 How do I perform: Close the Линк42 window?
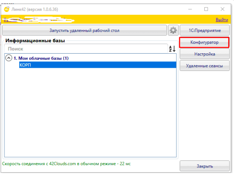pyautogui.click(x=223, y=9)
